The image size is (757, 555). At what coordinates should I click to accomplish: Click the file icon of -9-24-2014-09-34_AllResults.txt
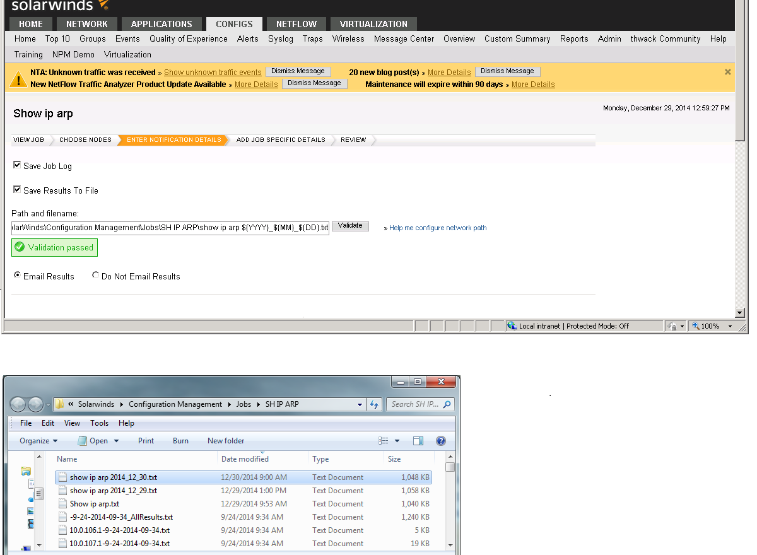pyautogui.click(x=63, y=517)
